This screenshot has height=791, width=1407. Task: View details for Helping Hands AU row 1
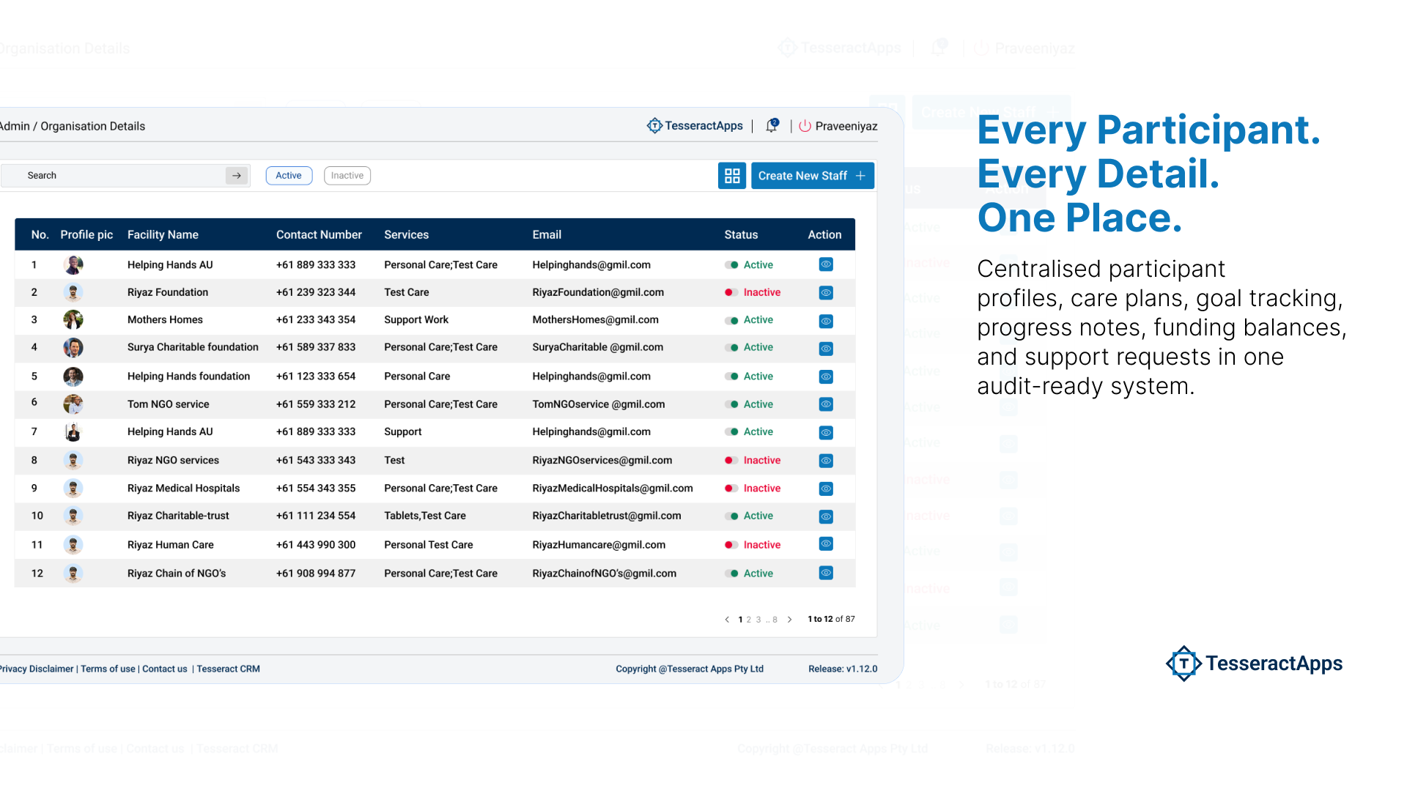pos(826,264)
